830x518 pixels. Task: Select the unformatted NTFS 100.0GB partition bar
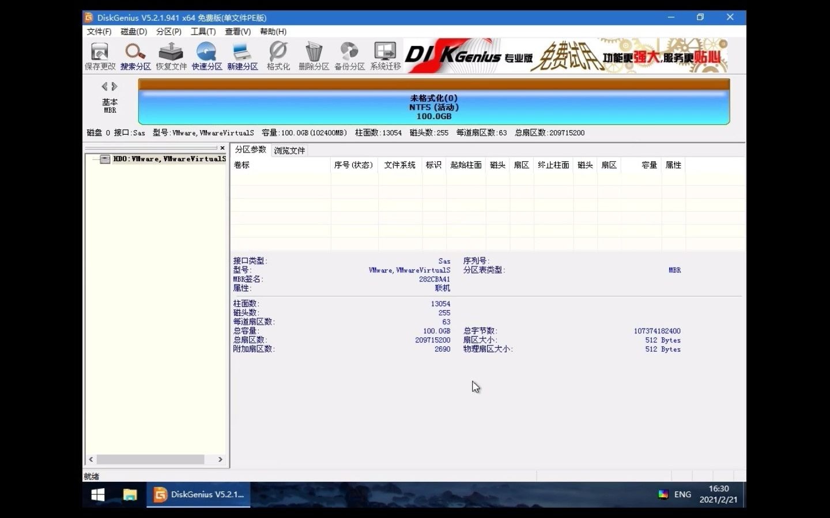point(434,102)
